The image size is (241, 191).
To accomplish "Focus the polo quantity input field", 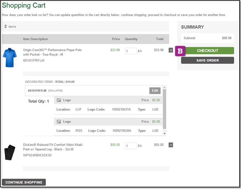I will coord(131,51).
